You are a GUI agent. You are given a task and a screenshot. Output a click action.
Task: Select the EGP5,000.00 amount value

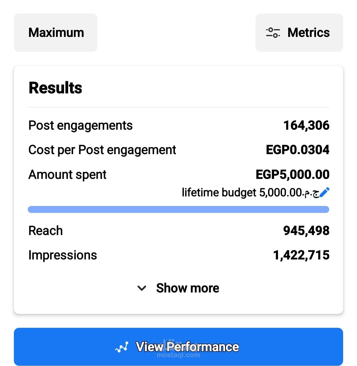pyautogui.click(x=293, y=174)
